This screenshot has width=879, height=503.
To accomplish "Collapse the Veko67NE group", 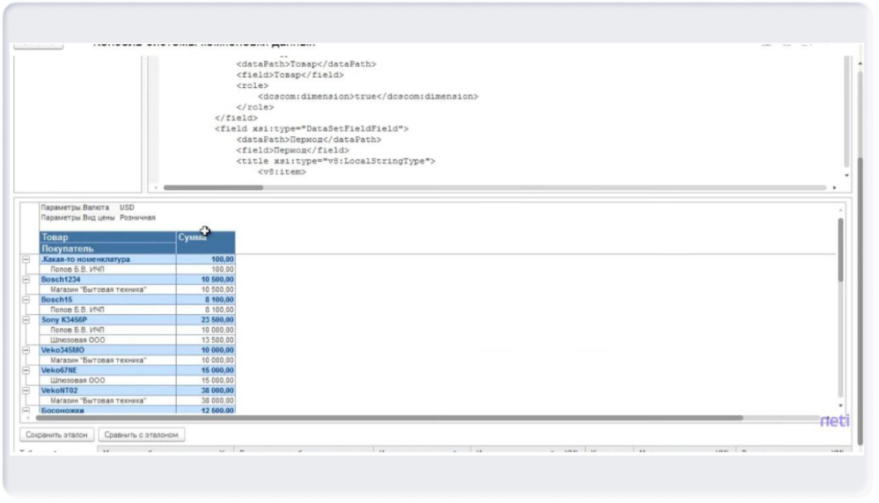I will 26,369.
